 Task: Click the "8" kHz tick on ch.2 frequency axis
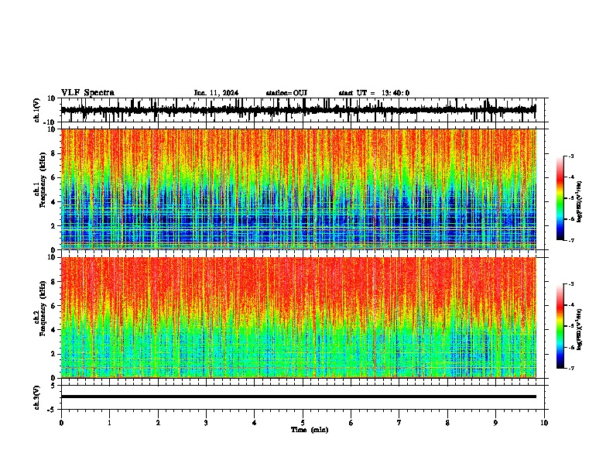(x=54, y=282)
